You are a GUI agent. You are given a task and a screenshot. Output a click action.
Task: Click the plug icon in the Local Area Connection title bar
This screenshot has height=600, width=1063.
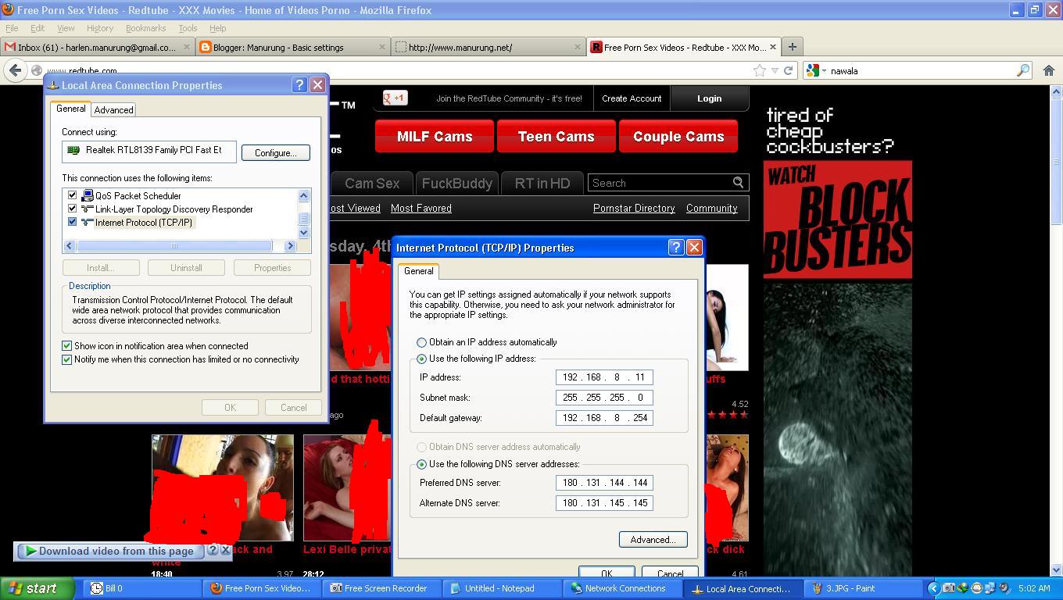point(53,85)
